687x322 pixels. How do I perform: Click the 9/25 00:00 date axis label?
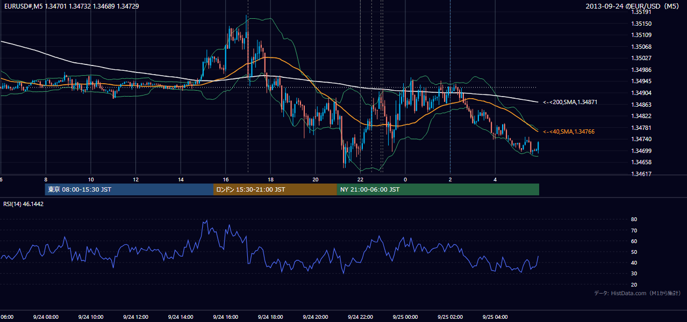pyautogui.click(x=405, y=317)
